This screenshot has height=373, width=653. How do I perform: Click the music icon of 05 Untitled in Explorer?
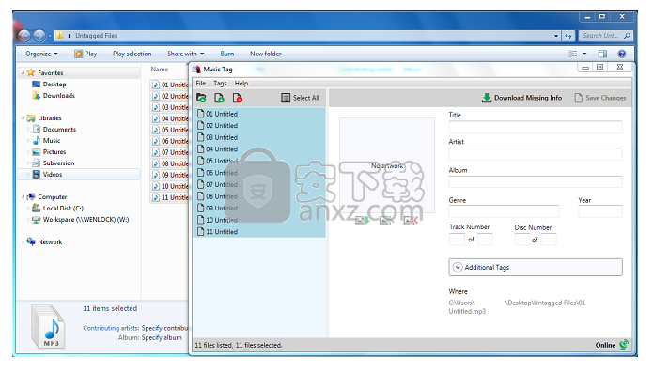click(x=156, y=130)
